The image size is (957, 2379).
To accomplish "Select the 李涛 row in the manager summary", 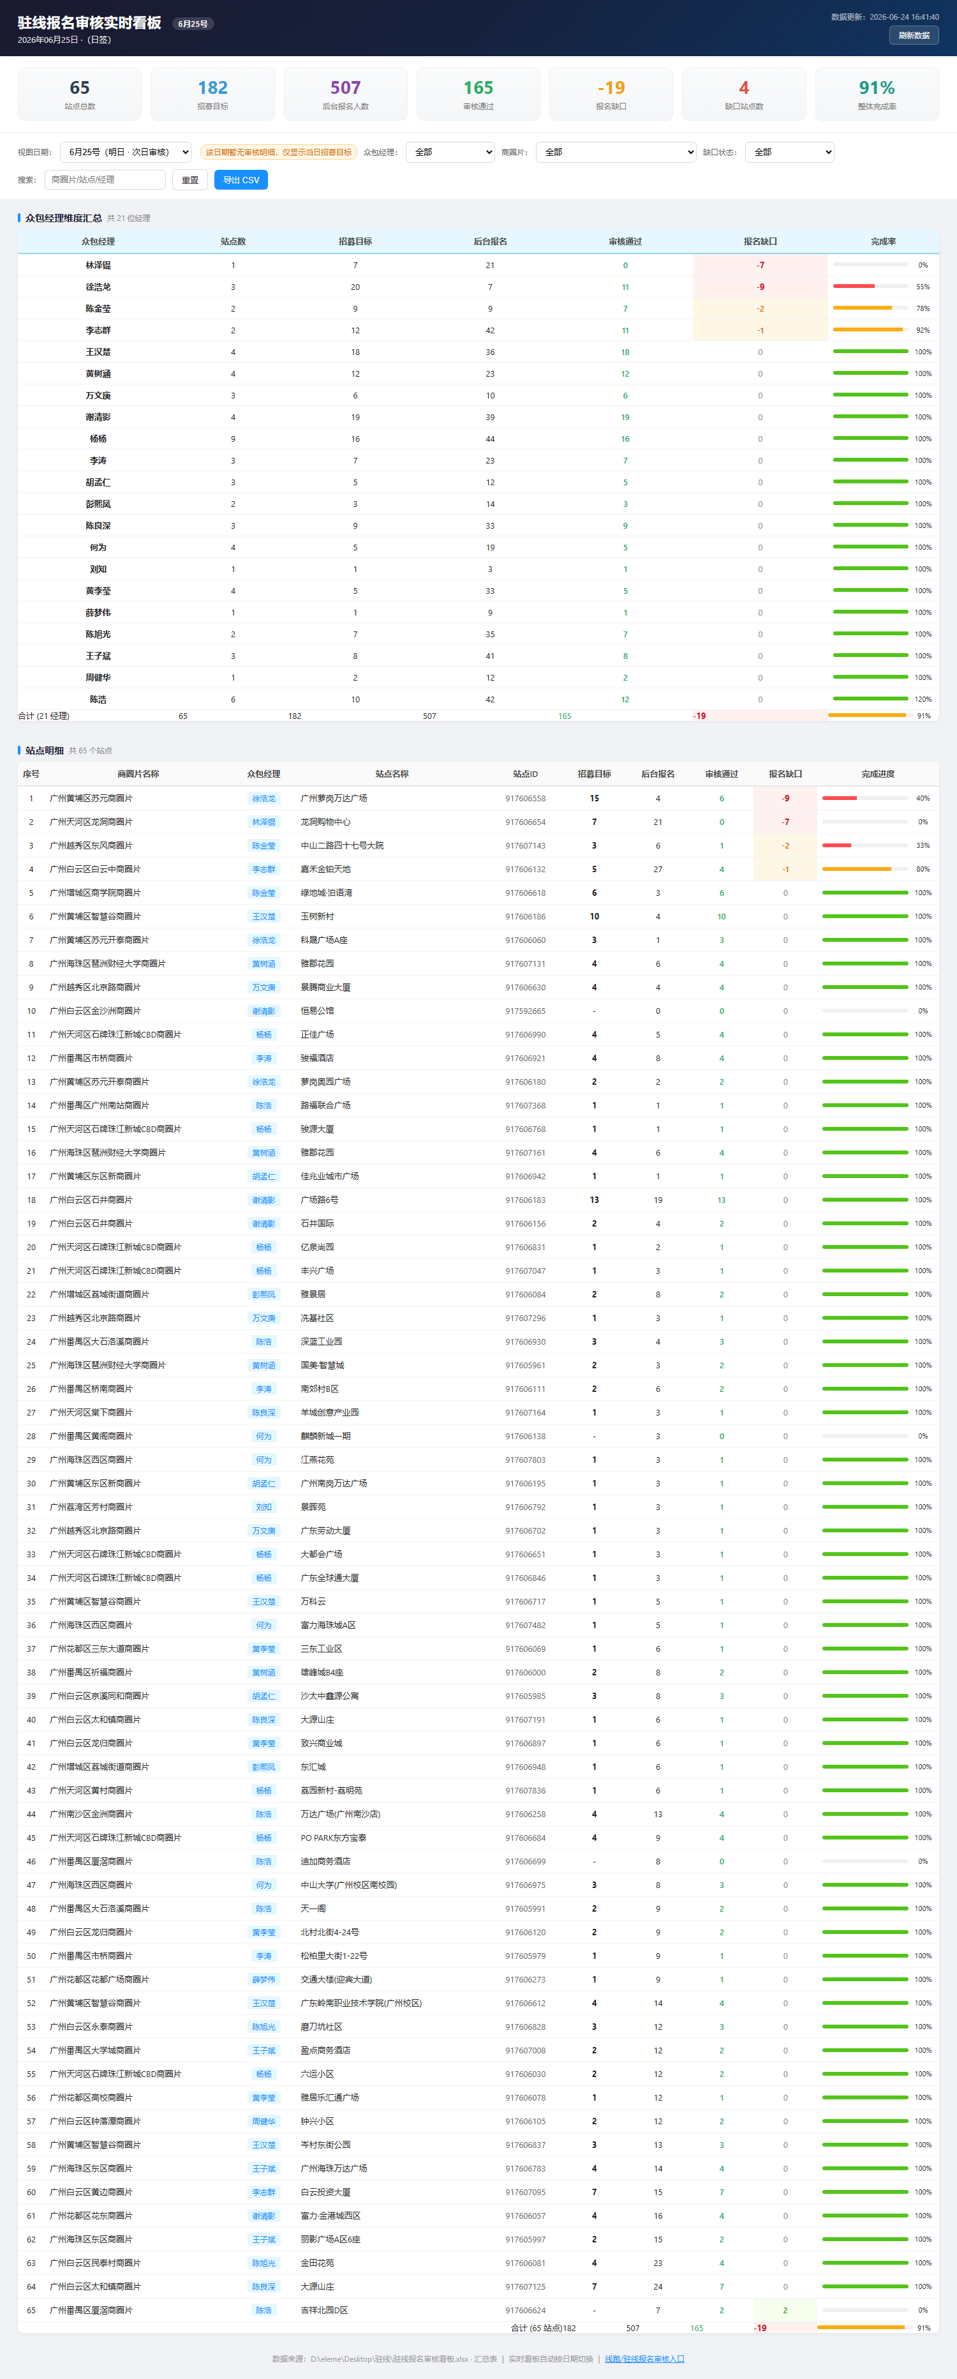I will click(478, 461).
